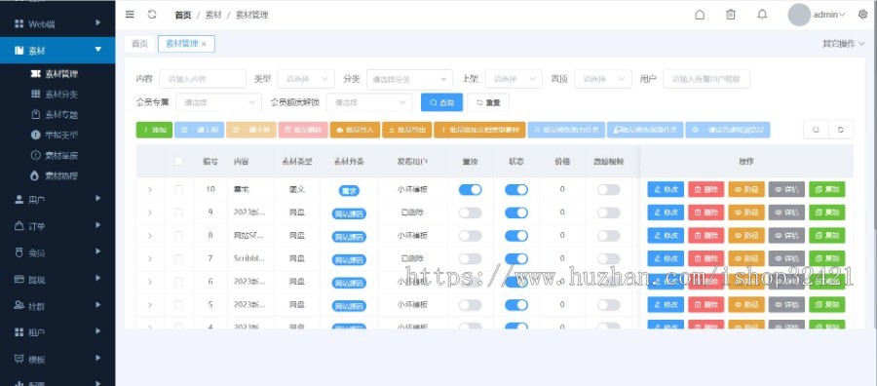
Task: Click the 修改 button for row 10
Action: 666,189
